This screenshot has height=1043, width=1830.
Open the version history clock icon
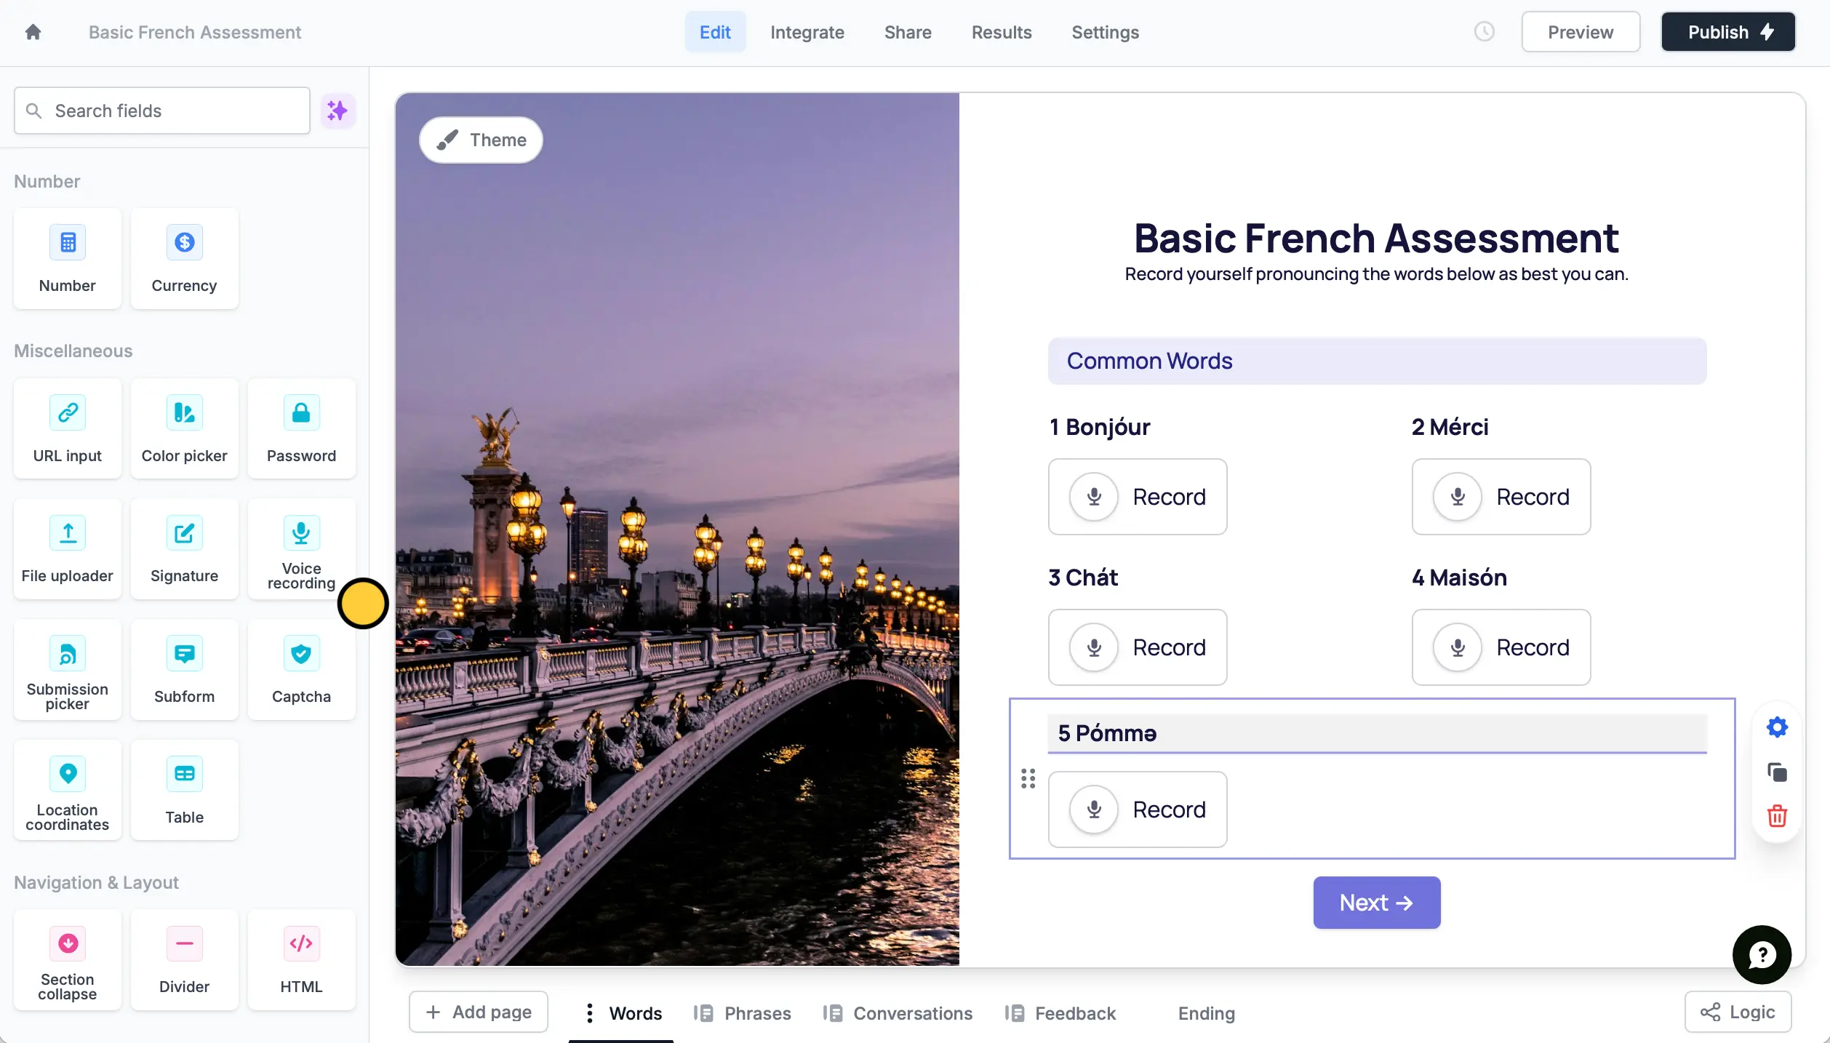pyautogui.click(x=1484, y=32)
